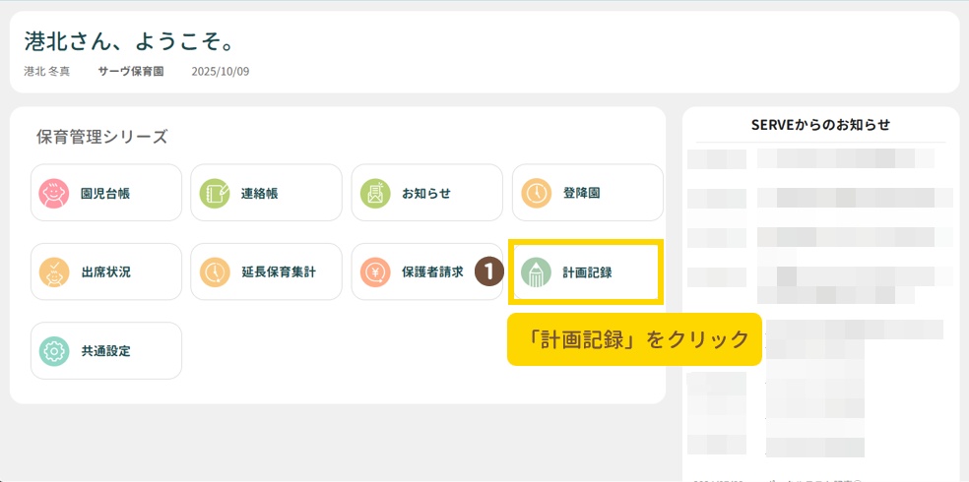Click the orange clock icon for 登降園

[x=537, y=193]
